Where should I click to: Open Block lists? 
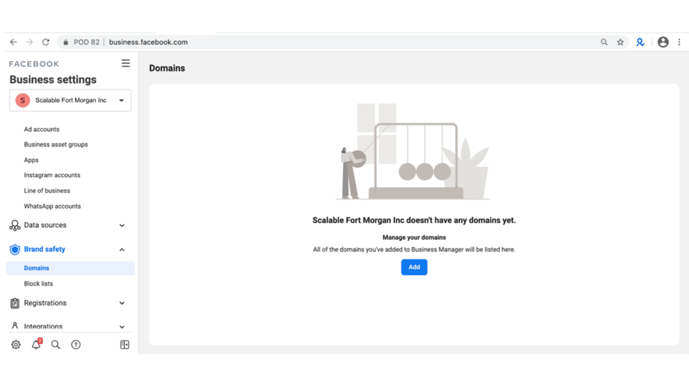pyautogui.click(x=38, y=284)
